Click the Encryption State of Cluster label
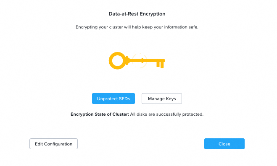277x166 pixels. coord(100,114)
